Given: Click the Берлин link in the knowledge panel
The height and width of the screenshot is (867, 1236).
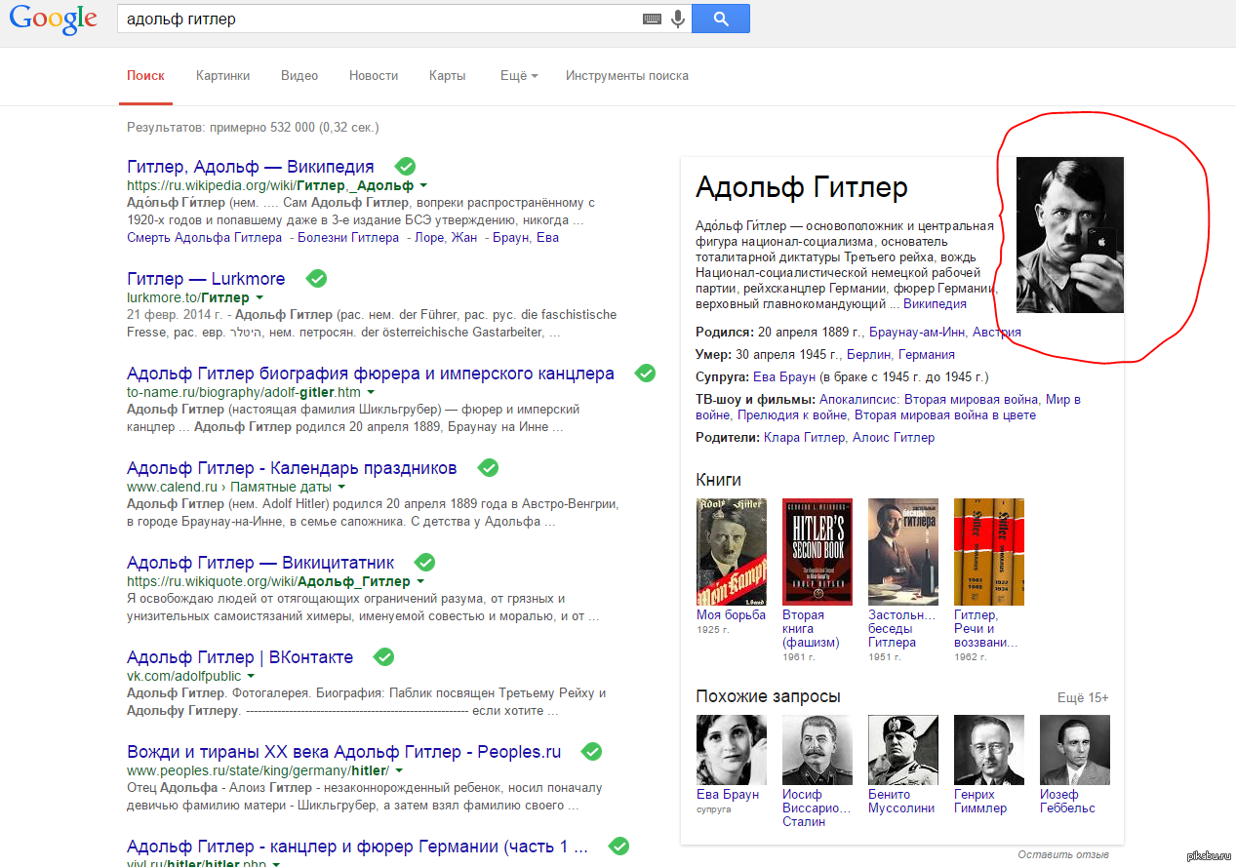Looking at the screenshot, I should [868, 354].
